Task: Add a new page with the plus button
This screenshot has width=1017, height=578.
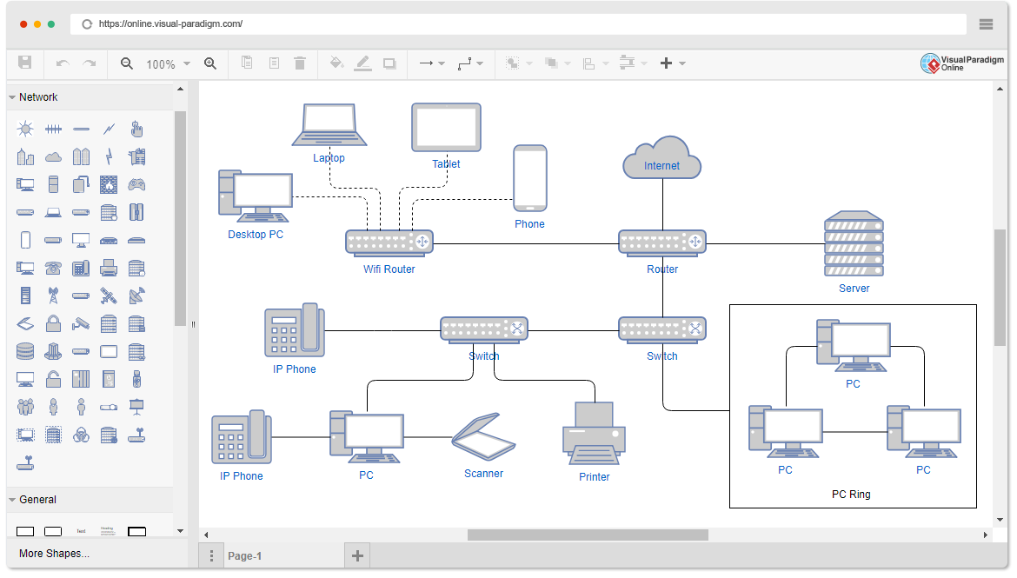Action: (356, 555)
